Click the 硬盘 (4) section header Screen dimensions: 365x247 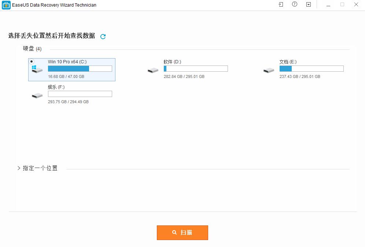point(32,49)
